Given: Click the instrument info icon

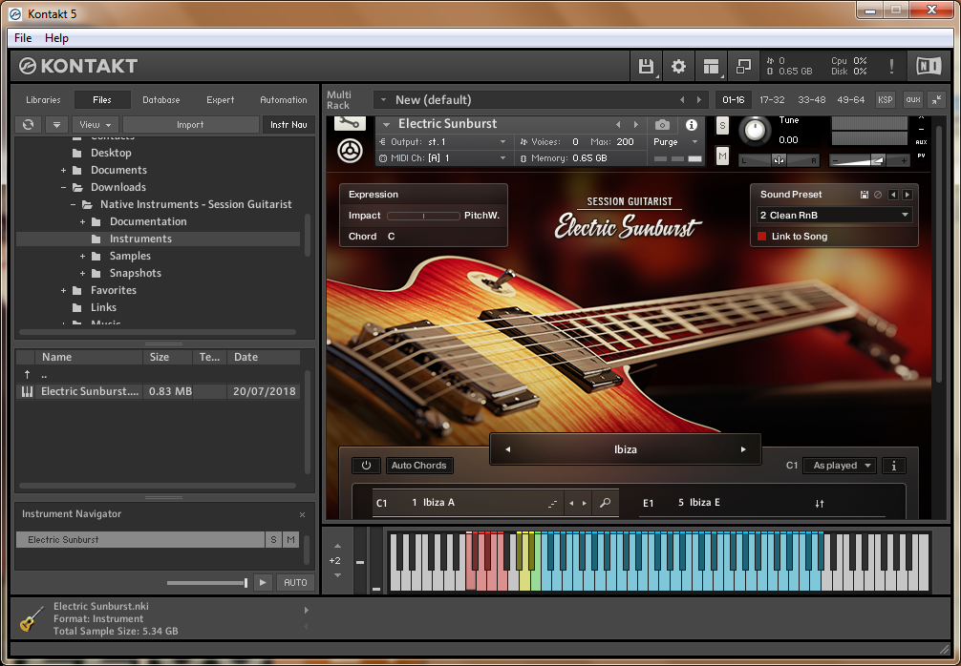Looking at the screenshot, I should [691, 125].
